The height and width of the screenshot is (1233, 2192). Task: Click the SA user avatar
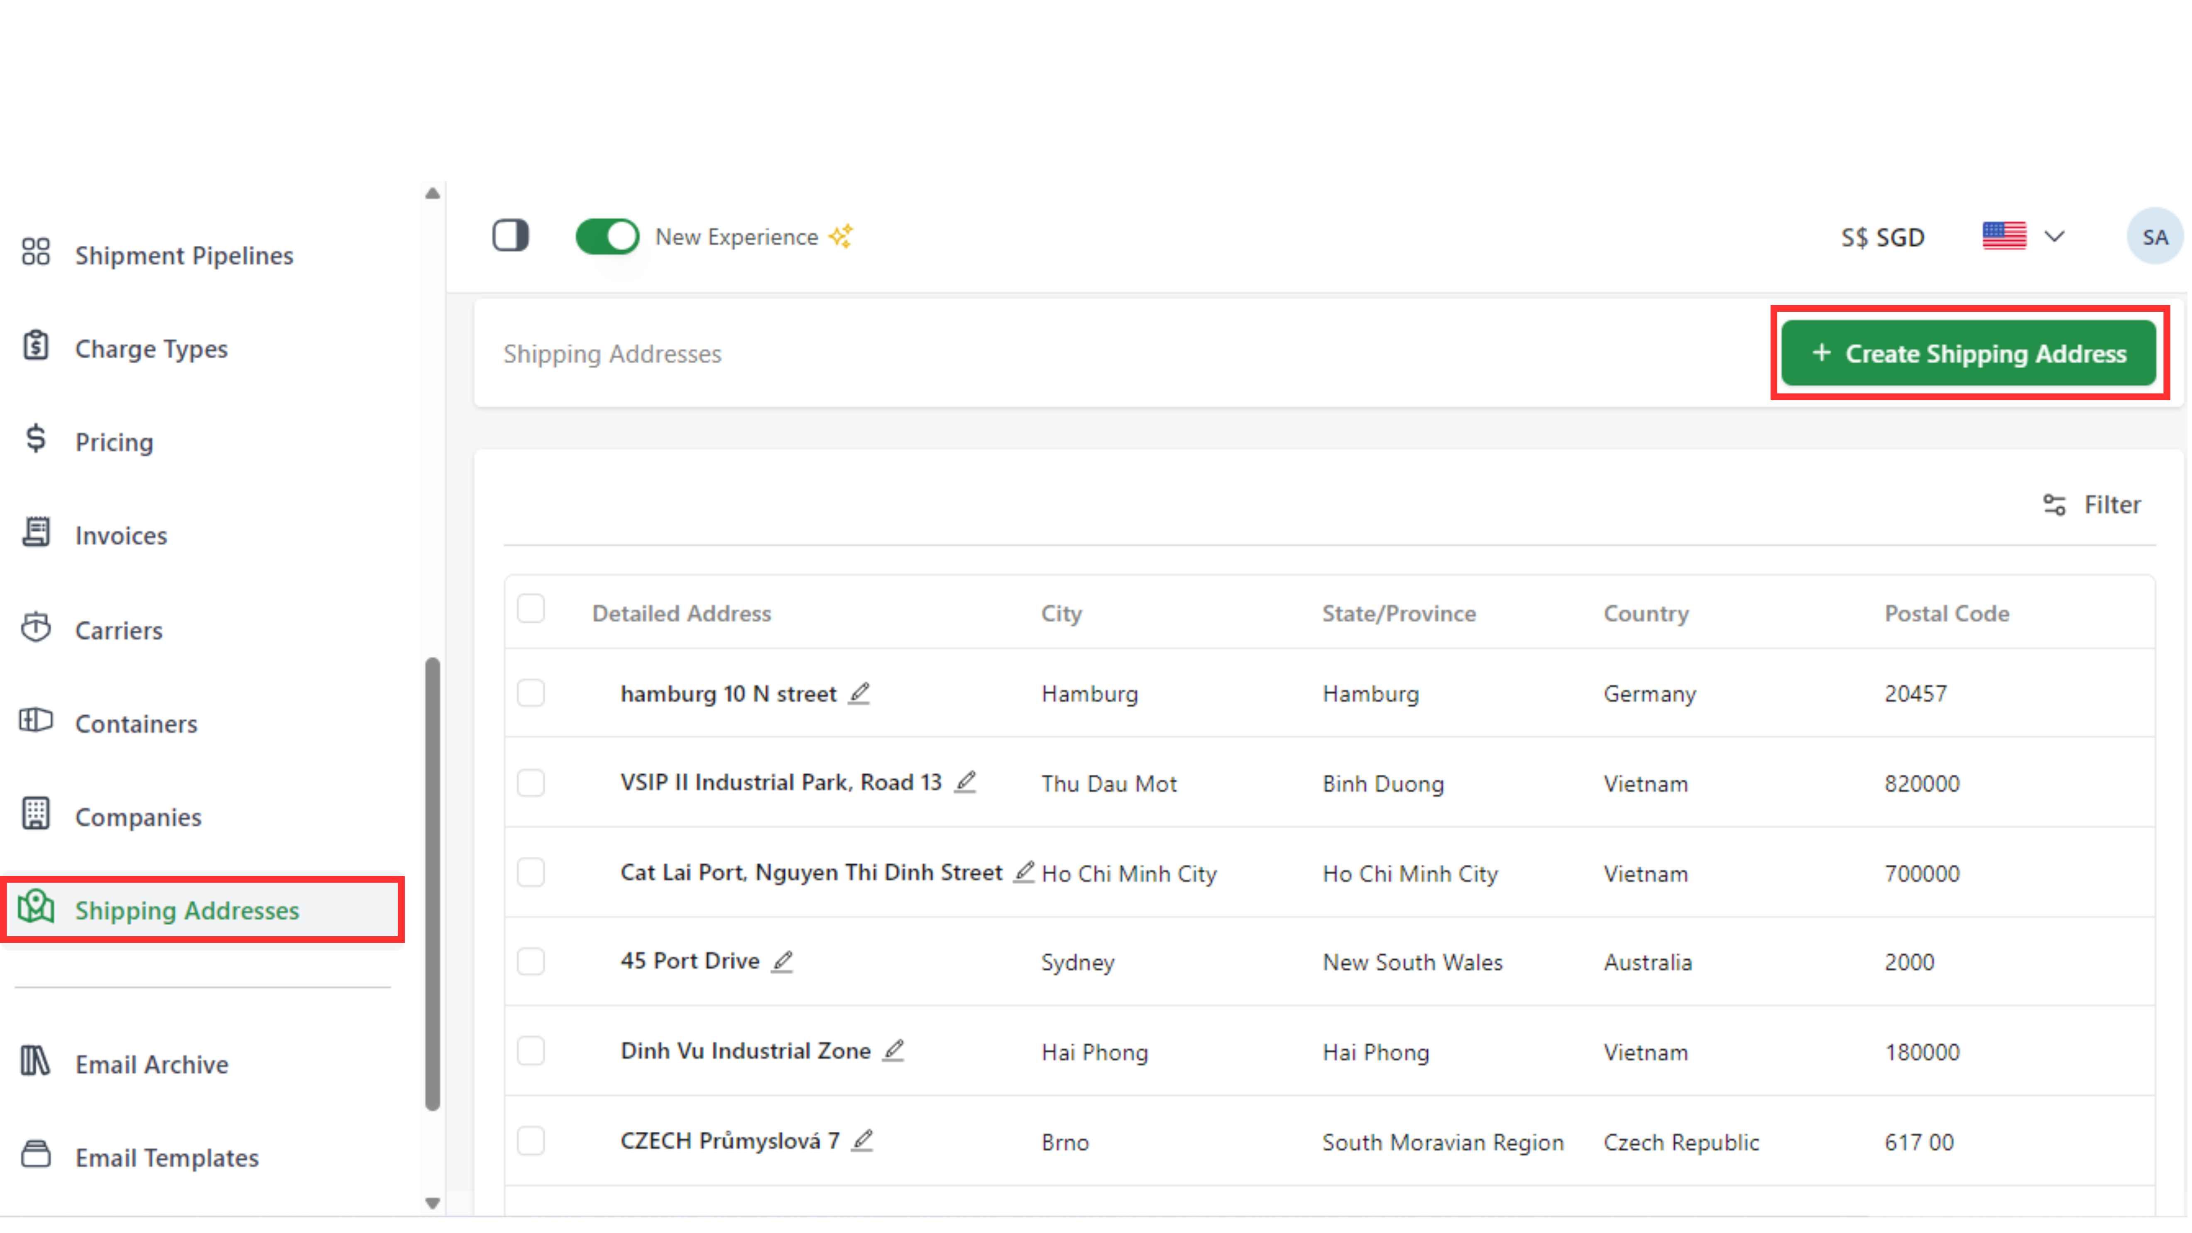pyautogui.click(x=2154, y=237)
